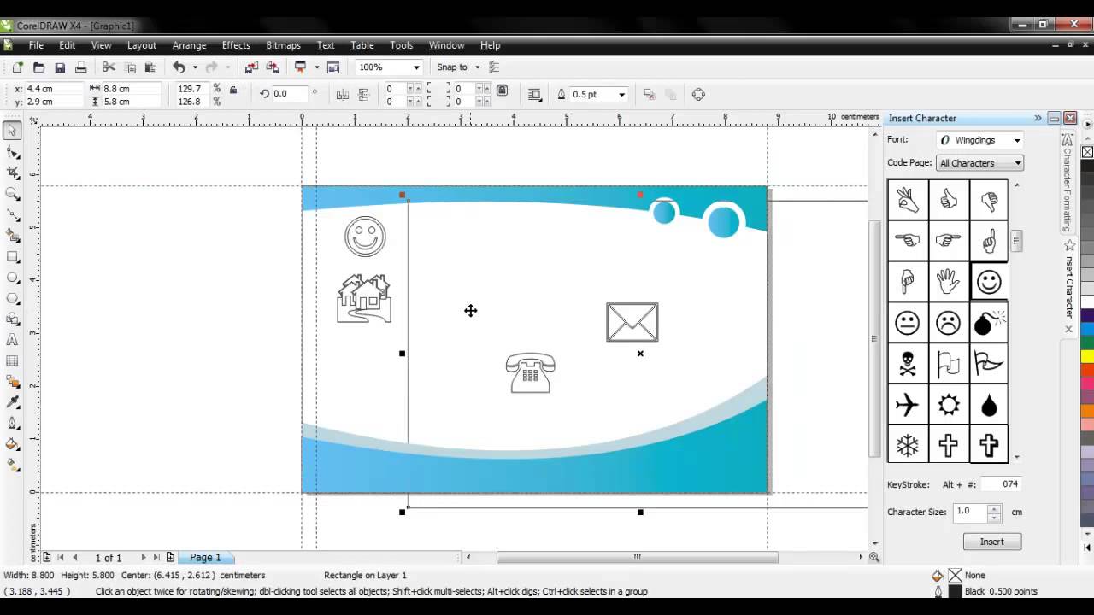Toggle the lock ratio padlock
1094x615 pixels.
(x=233, y=89)
